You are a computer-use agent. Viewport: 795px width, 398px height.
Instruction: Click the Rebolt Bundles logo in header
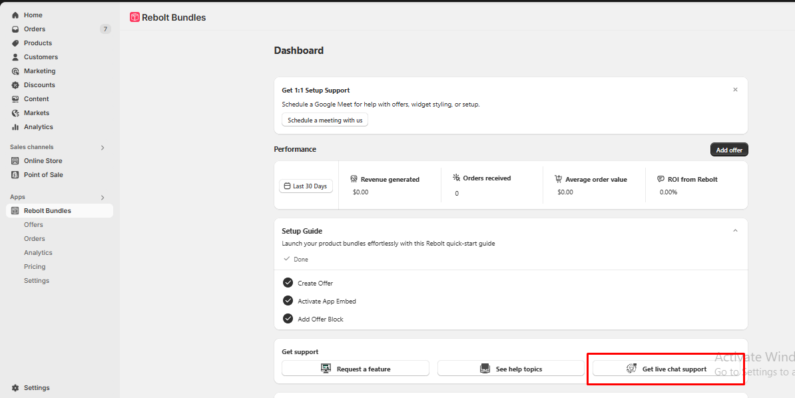pos(134,17)
